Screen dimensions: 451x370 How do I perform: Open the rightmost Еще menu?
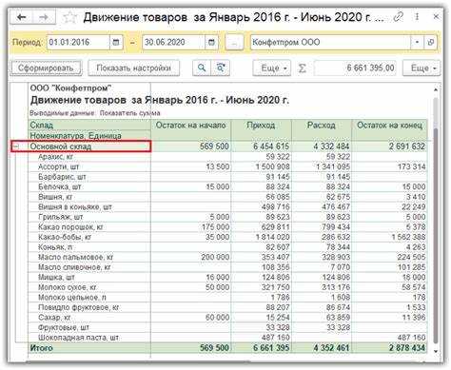click(422, 68)
